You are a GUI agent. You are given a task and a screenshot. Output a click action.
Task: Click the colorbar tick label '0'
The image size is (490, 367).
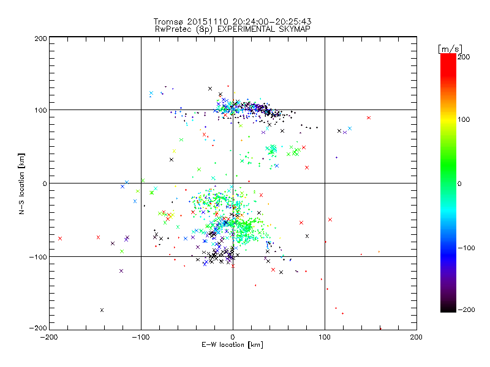point(459,183)
